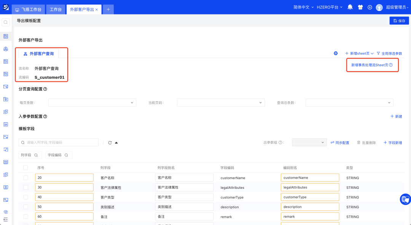Image resolution: width=411 pixels, height=225 pixels.
Task: Click the 列字段/字段编码 search input
Action: tap(61, 142)
